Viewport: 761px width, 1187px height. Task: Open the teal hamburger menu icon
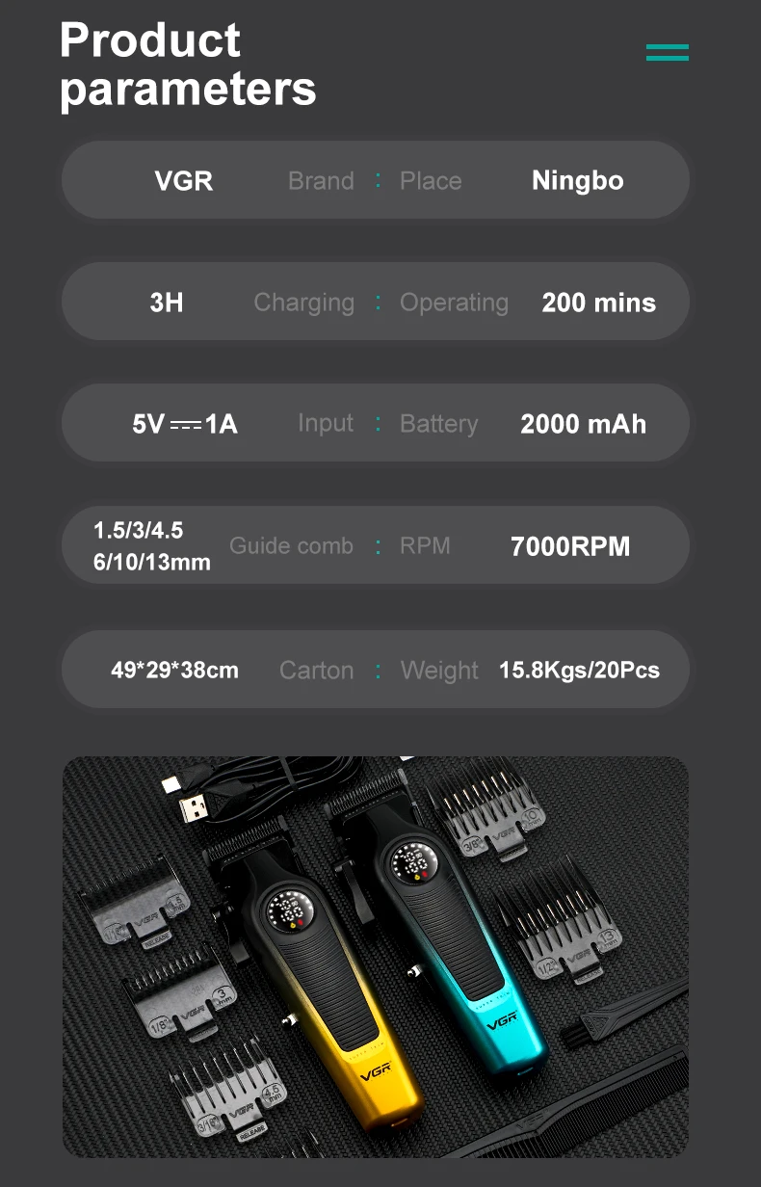point(667,52)
